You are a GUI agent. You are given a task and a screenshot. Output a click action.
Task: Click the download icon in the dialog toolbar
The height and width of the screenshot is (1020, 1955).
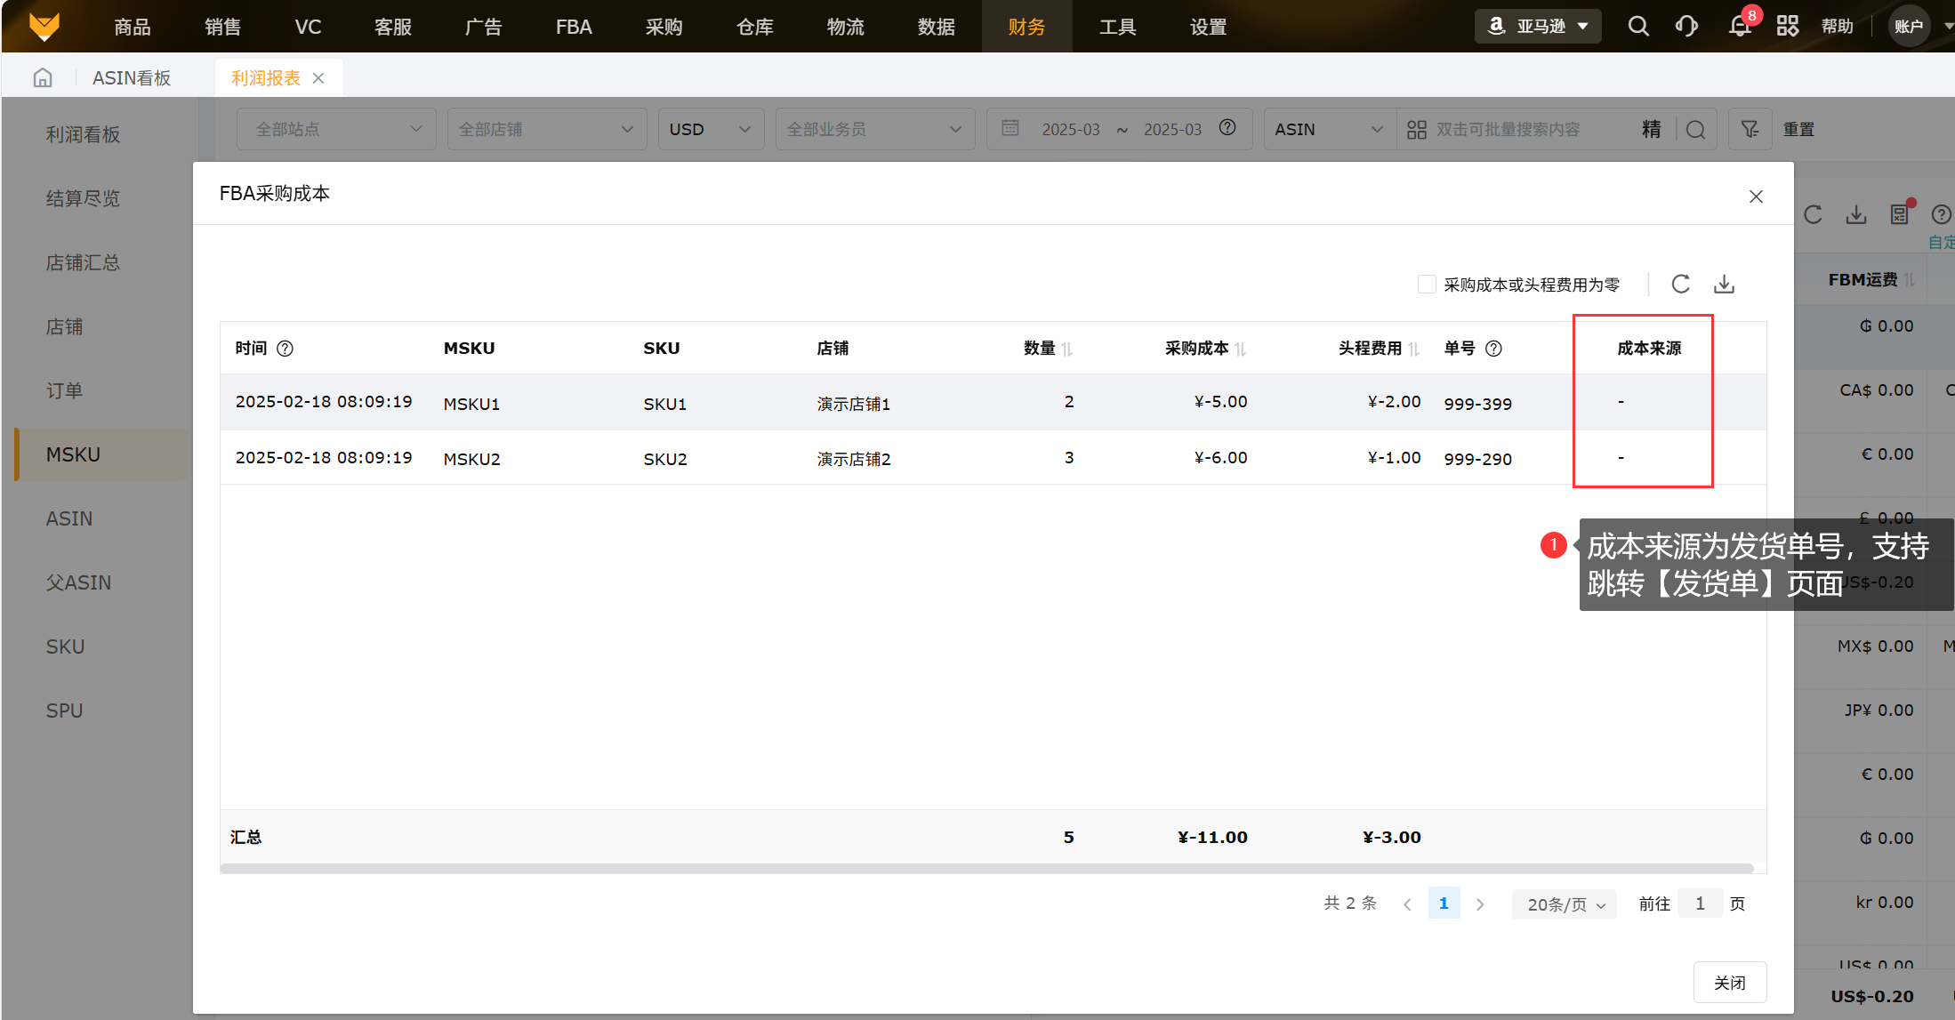pos(1724,284)
